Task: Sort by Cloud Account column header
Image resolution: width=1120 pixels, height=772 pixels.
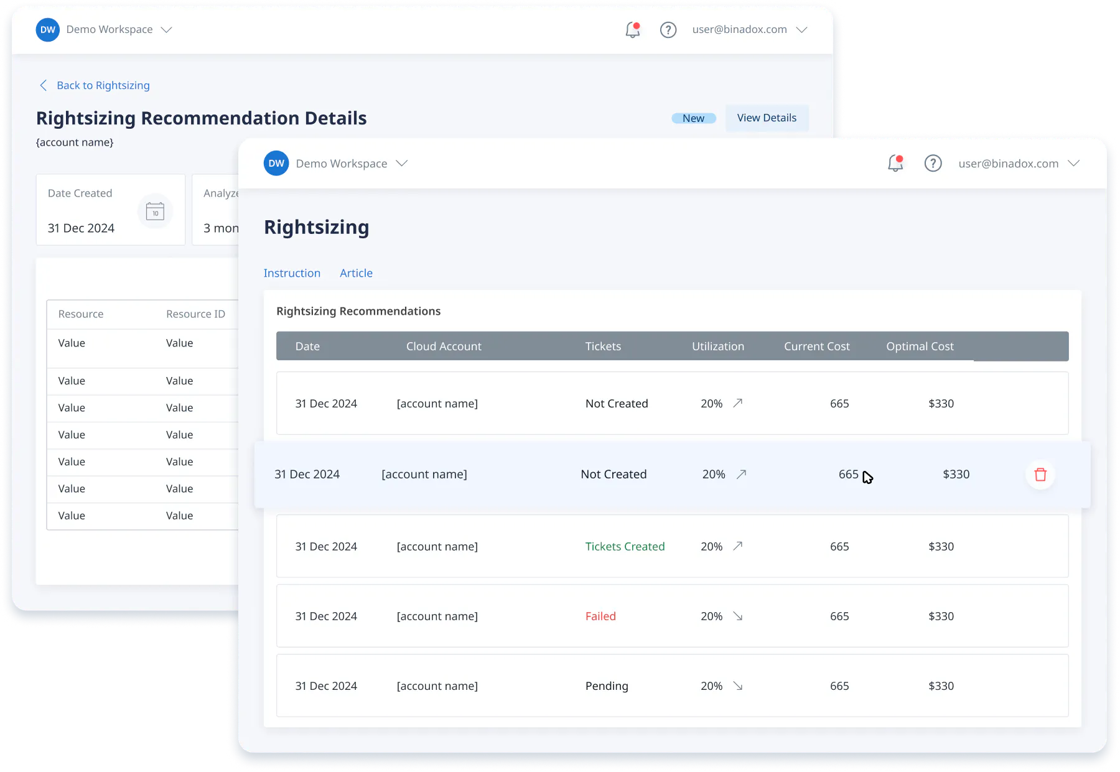Action: pyautogui.click(x=444, y=346)
